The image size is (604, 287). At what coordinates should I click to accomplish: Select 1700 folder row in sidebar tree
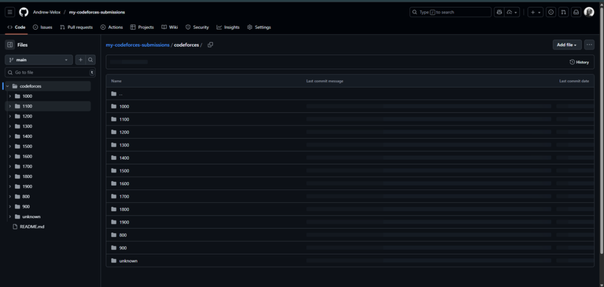(48, 166)
